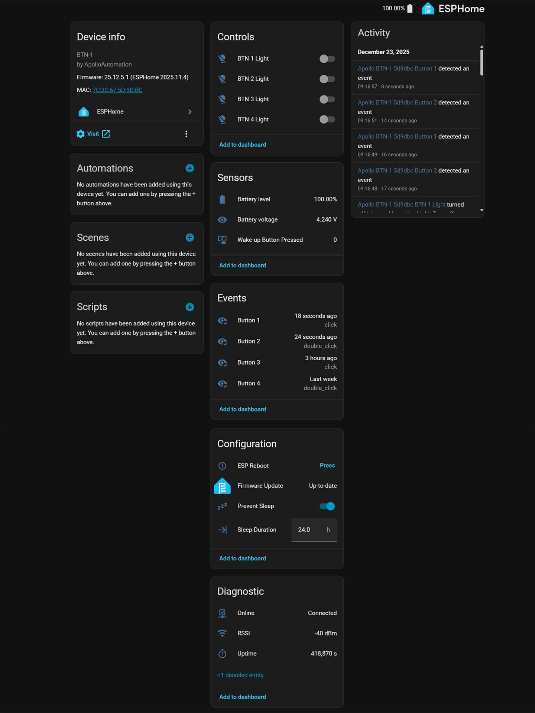Click the Uptime timer icon
Viewport: 535px width, 713px height.
point(222,654)
